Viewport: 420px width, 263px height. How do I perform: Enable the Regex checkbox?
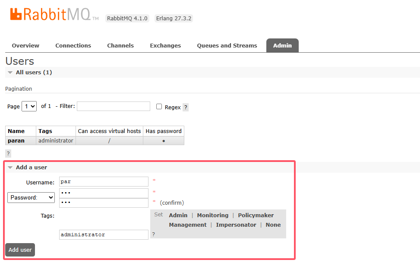click(x=159, y=106)
